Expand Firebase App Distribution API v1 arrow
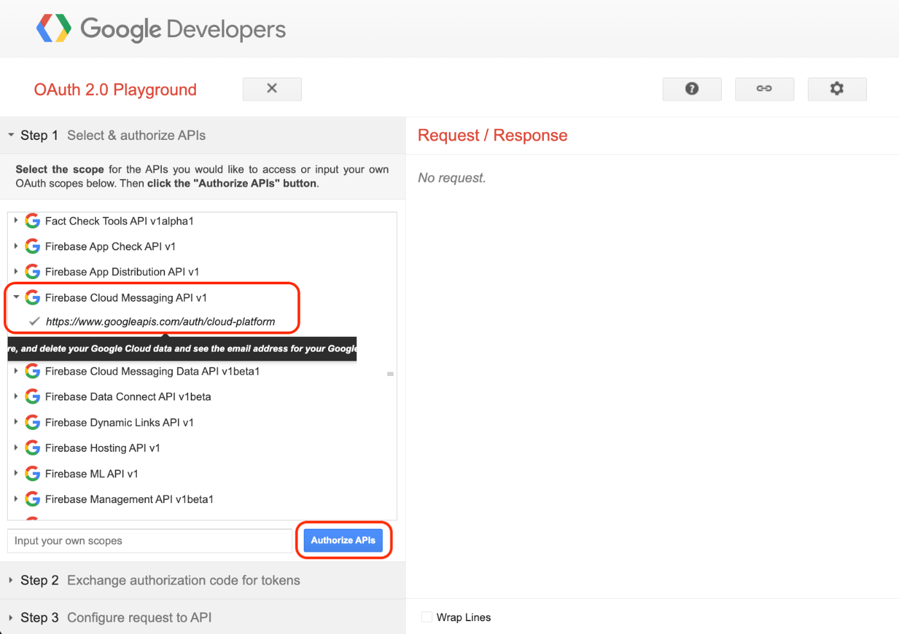This screenshot has height=634, width=899. pos(16,271)
